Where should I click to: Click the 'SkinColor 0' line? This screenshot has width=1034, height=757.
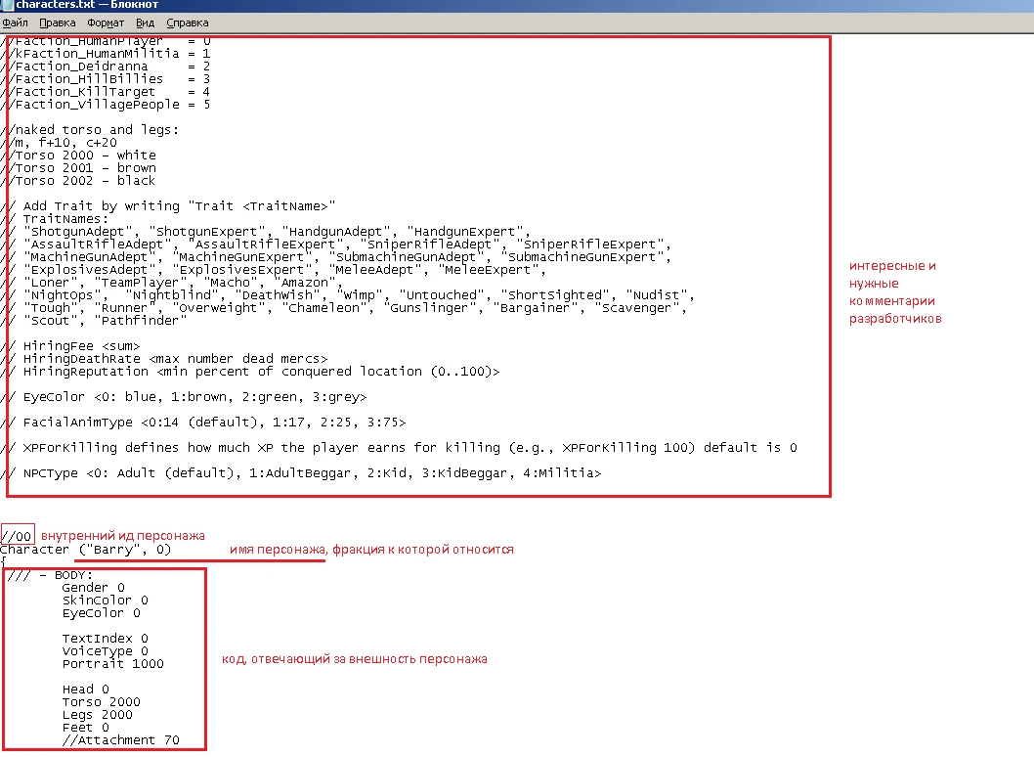pyautogui.click(x=105, y=600)
